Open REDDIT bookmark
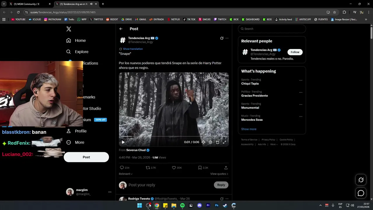 pos(112,20)
